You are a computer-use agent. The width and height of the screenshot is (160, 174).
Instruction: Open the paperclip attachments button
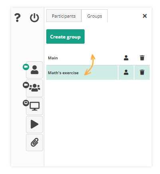tap(34, 142)
